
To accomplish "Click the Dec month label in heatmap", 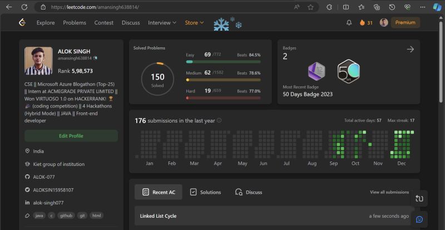I will coord(402,164).
